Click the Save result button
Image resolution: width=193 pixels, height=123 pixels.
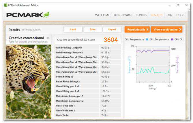click(92, 29)
